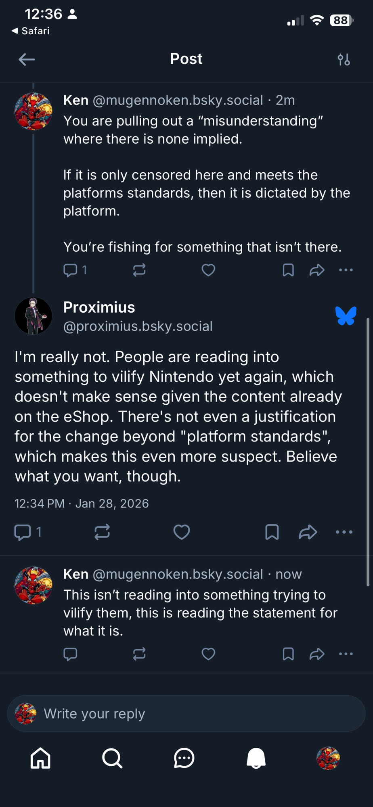Image resolution: width=373 pixels, height=807 pixels.
Task: Open Proximius's avatar picture
Action: pyautogui.click(x=33, y=316)
